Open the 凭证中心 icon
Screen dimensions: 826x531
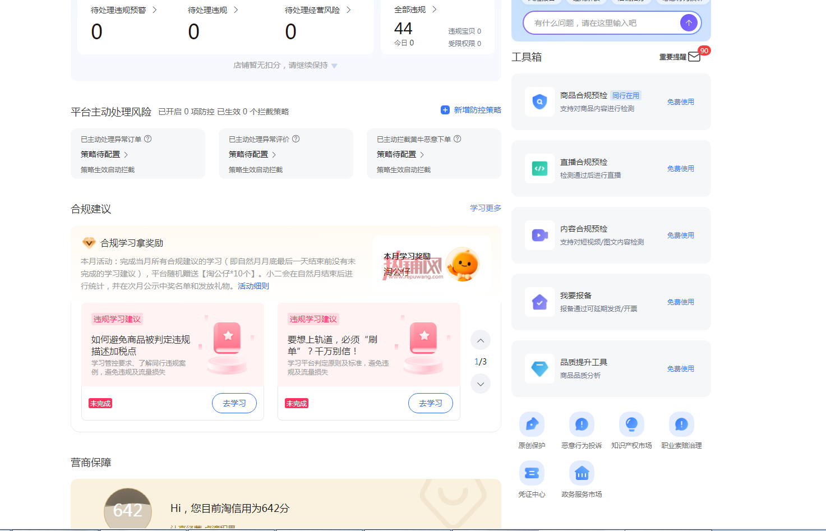click(532, 473)
